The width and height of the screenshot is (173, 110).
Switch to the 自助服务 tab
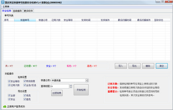click(x=17, y=11)
